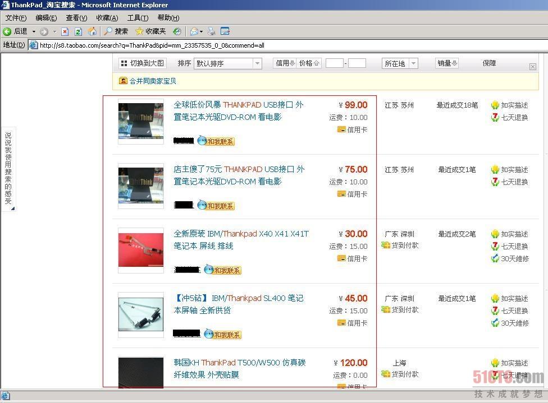Open thumbnail of the X40 屏线 排线 listing
Viewport: 548px width, 403px height.
click(x=141, y=251)
